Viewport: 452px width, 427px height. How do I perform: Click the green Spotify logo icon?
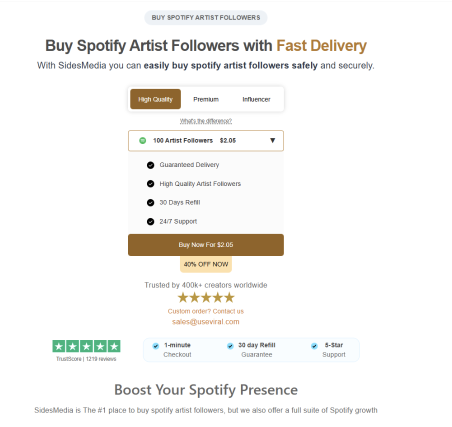pos(142,140)
